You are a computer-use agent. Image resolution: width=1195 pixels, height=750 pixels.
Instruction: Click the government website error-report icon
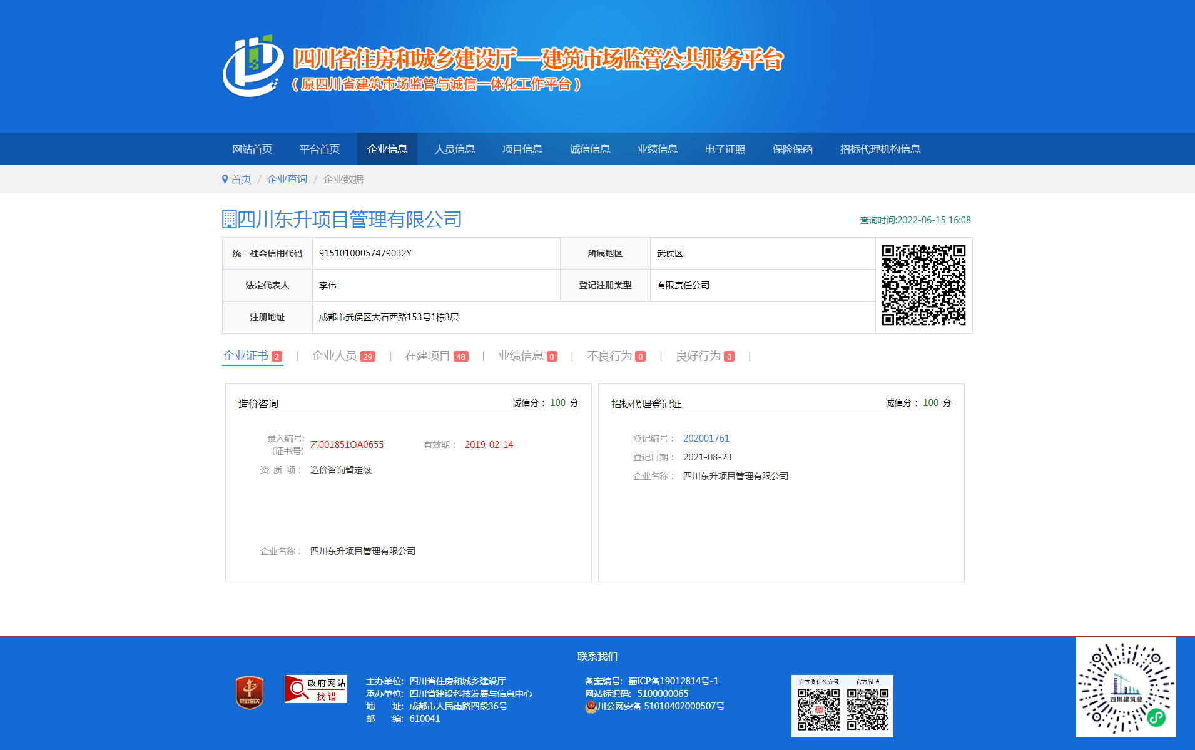(316, 689)
